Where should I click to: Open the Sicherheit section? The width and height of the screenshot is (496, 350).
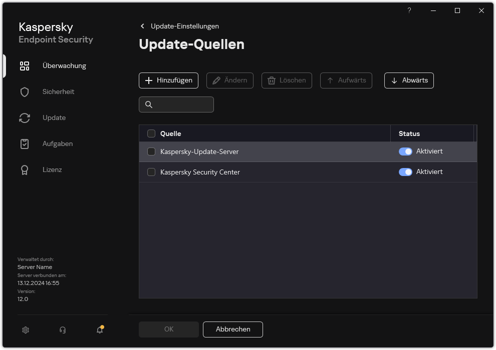(x=58, y=92)
